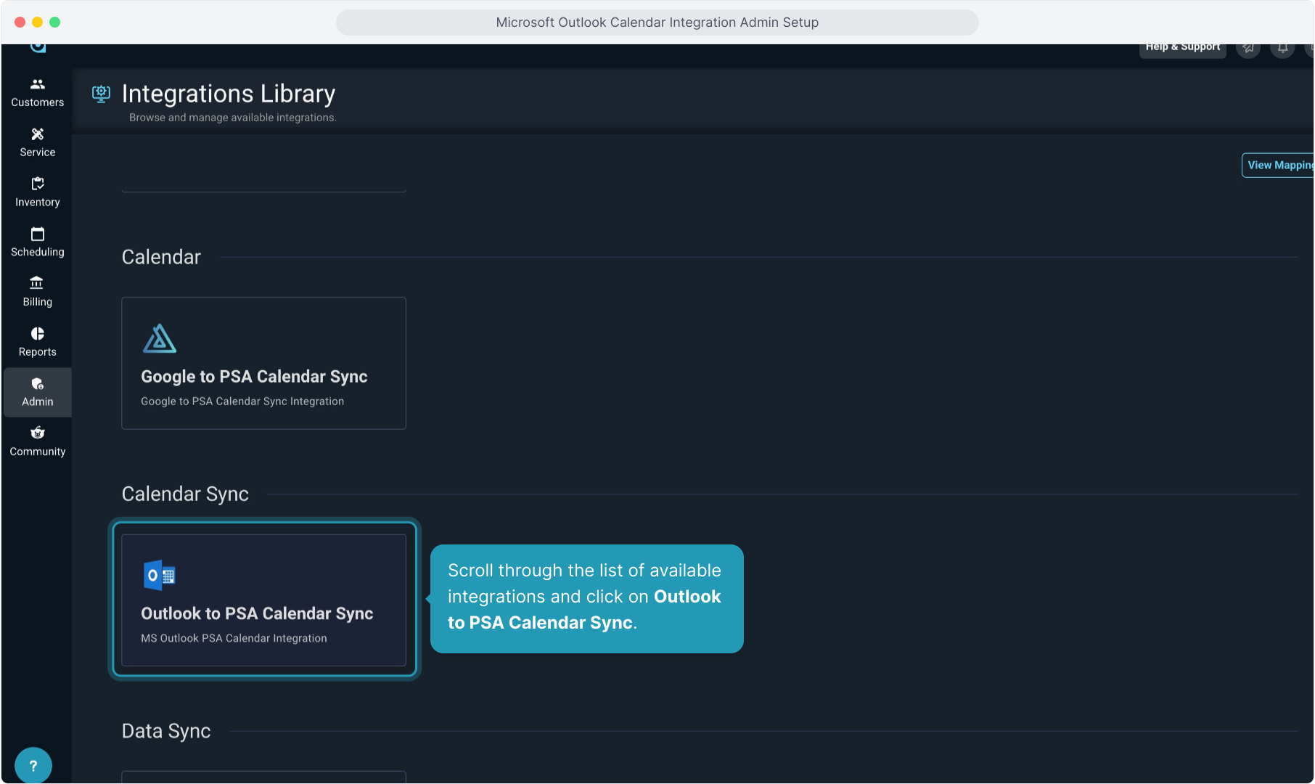
Task: Click the paper plane announcements icon
Action: tap(1248, 49)
